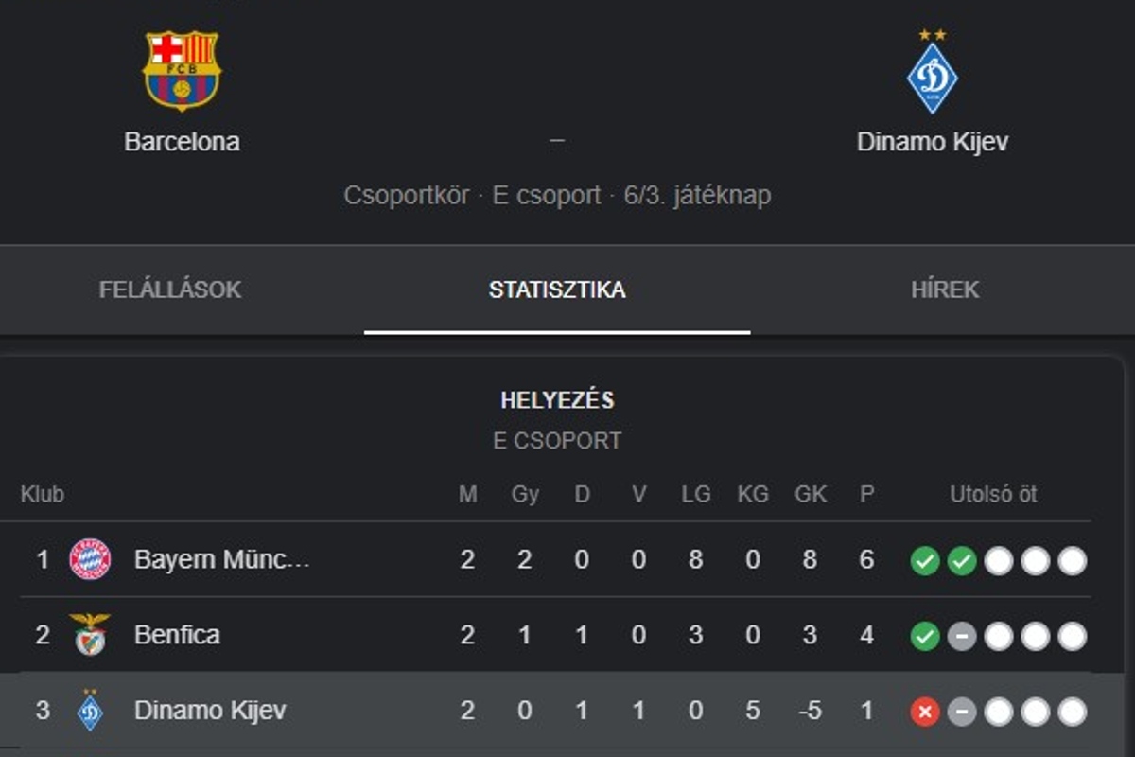Click Benfica's green win indicator

point(924,636)
